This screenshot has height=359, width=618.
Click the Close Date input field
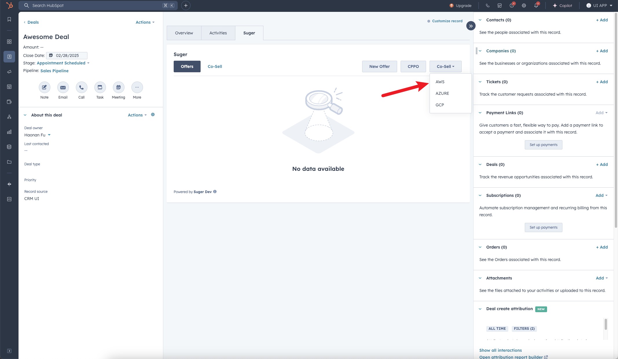pos(67,55)
